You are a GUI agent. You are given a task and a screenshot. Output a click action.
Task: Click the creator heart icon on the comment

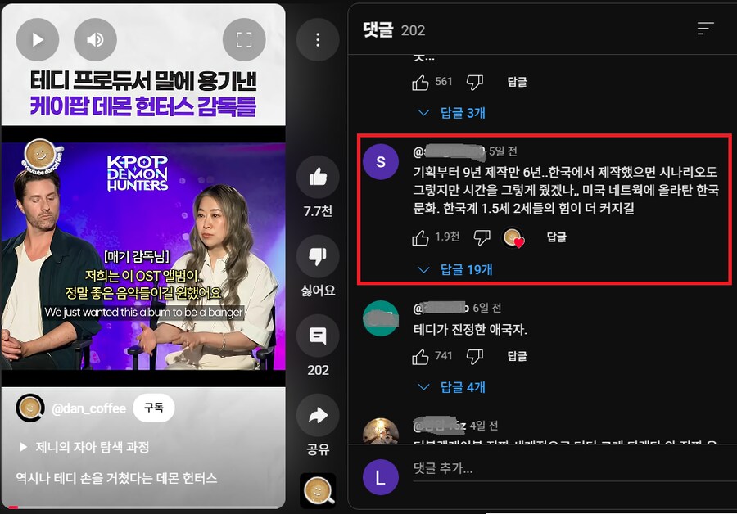513,237
